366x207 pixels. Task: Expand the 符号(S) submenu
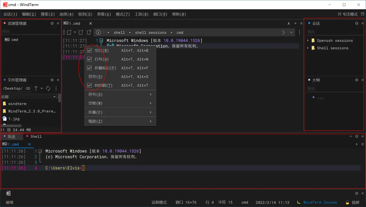click(120, 95)
